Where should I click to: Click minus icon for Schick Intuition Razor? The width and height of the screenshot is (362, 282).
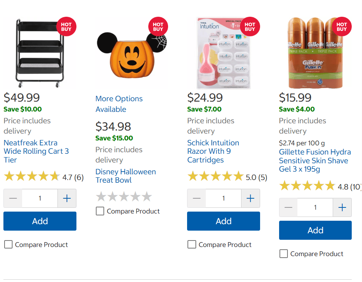click(197, 198)
